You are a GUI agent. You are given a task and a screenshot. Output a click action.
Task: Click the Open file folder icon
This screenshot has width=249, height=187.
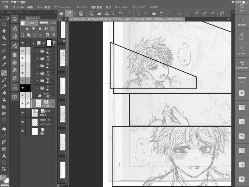tap(99, 13)
